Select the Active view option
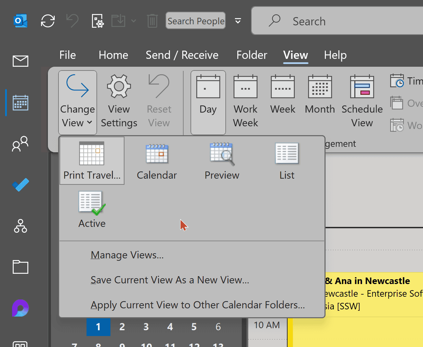 (92, 209)
